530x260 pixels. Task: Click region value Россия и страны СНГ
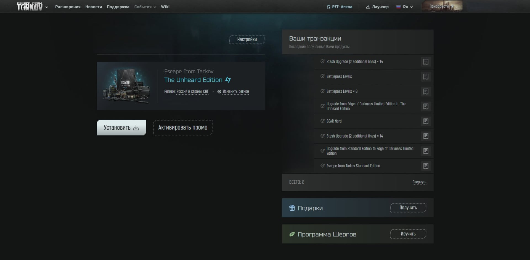[192, 92]
